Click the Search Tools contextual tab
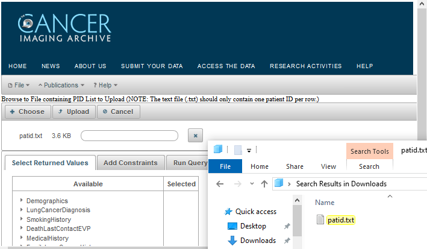Screen dimensions: 427x249 point(370,151)
